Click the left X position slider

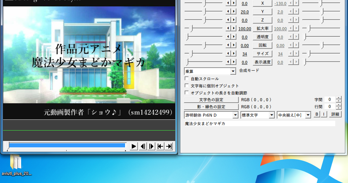203,3
